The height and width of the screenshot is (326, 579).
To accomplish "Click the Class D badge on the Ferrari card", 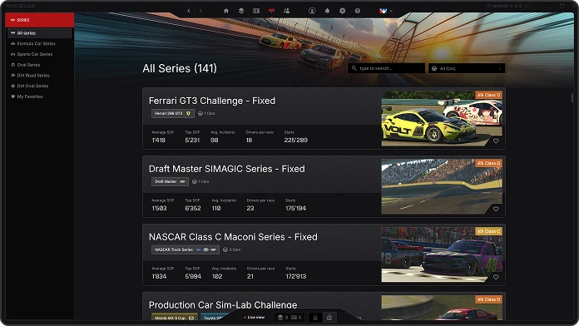I will click(x=488, y=95).
